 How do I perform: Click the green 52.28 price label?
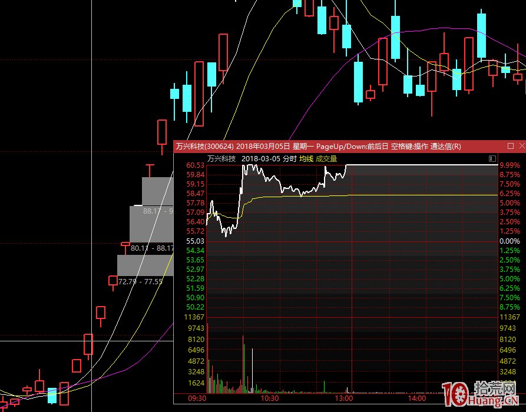pos(196,278)
